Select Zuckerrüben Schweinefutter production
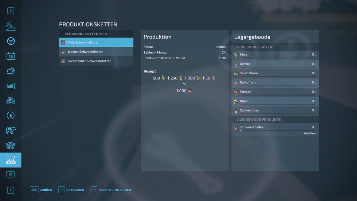Image resolution: width=357 pixels, height=201 pixels. click(96, 61)
